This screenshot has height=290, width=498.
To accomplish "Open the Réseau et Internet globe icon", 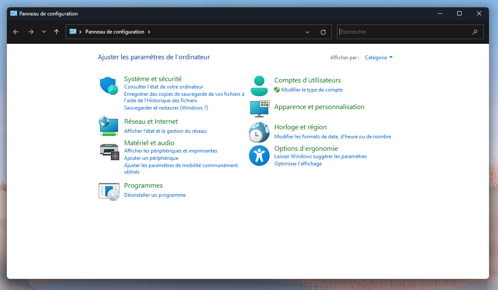I will point(109,126).
